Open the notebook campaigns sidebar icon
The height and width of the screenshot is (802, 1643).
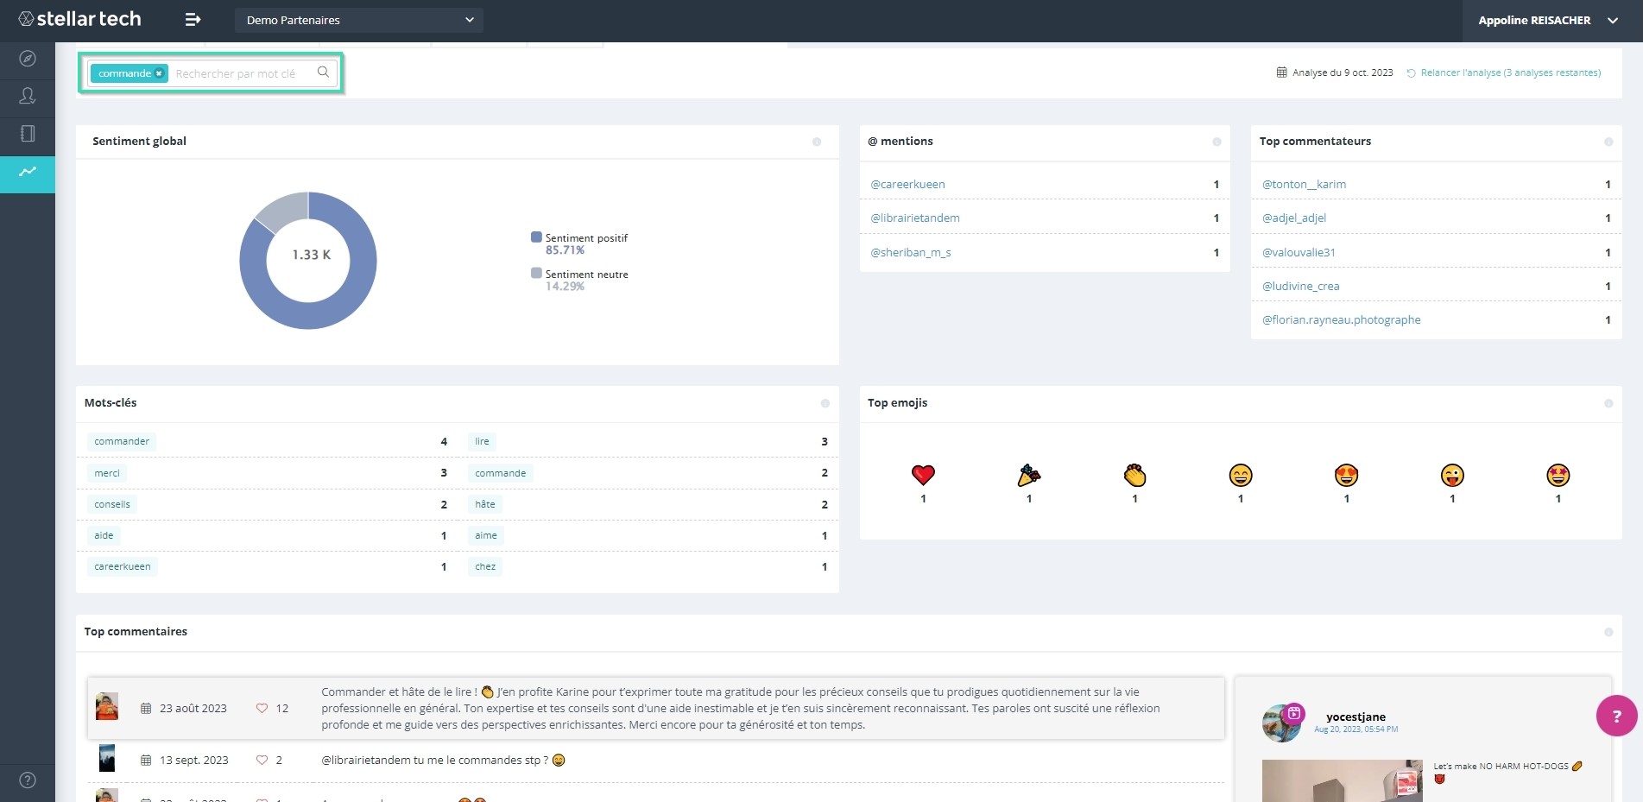point(28,134)
